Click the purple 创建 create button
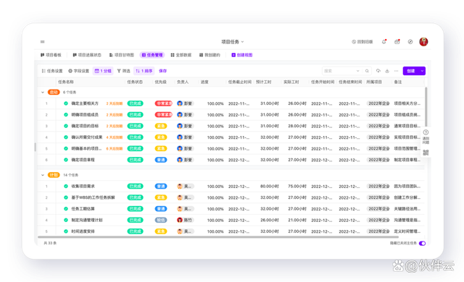The image size is (464, 282). [x=411, y=71]
